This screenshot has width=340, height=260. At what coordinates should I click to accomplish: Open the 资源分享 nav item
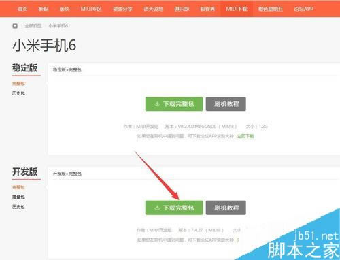click(x=122, y=9)
